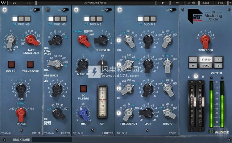
Task: Open the Load preset menu
Action: click(206, 3)
